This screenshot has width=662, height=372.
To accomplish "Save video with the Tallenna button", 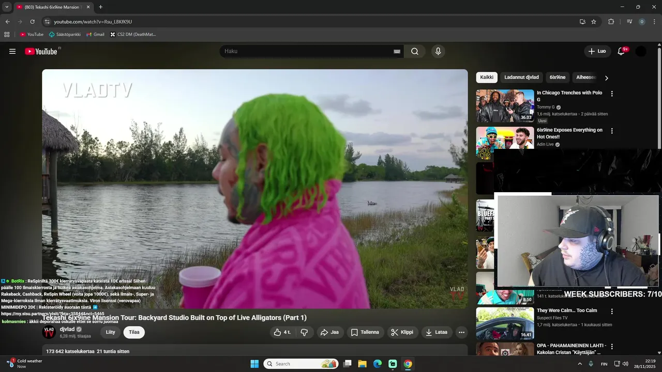I will point(365,332).
